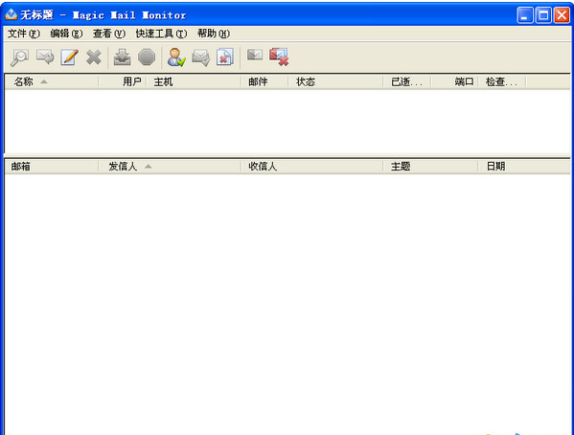Click the gray X delete icon

tap(94, 57)
